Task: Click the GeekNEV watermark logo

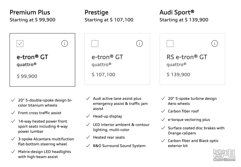Action: 224,155
